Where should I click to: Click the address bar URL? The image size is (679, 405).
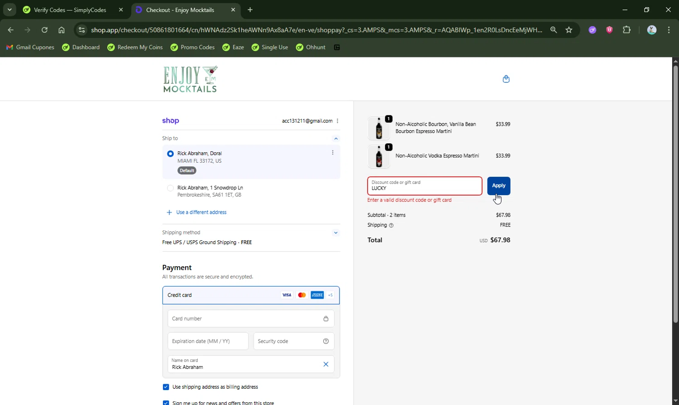[x=316, y=30]
